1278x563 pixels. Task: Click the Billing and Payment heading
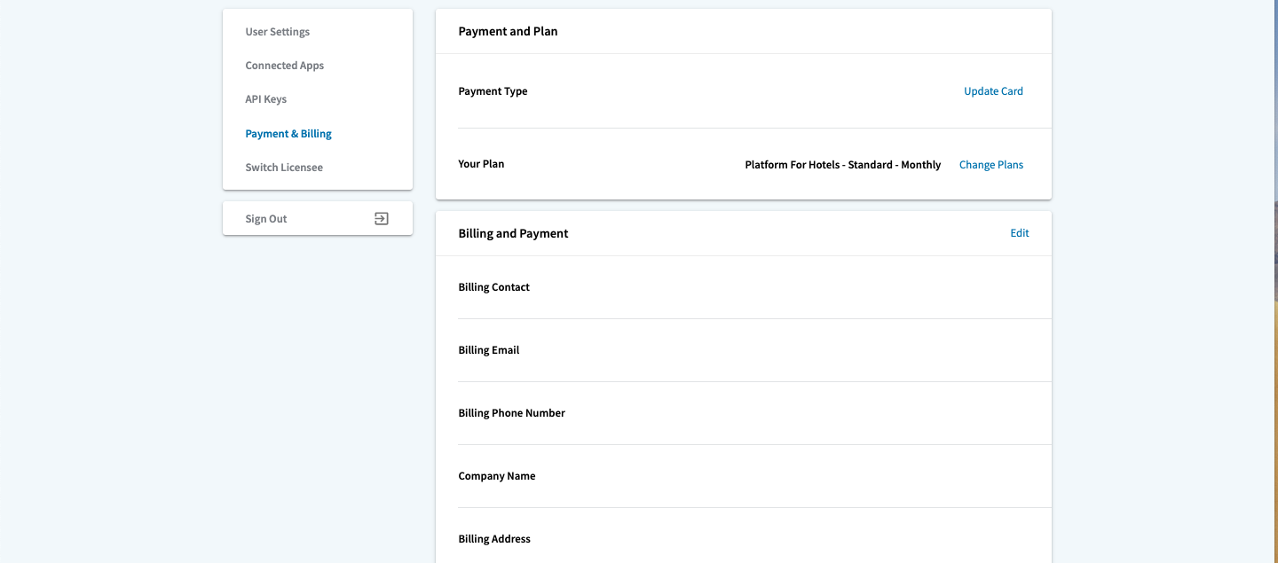(x=514, y=233)
